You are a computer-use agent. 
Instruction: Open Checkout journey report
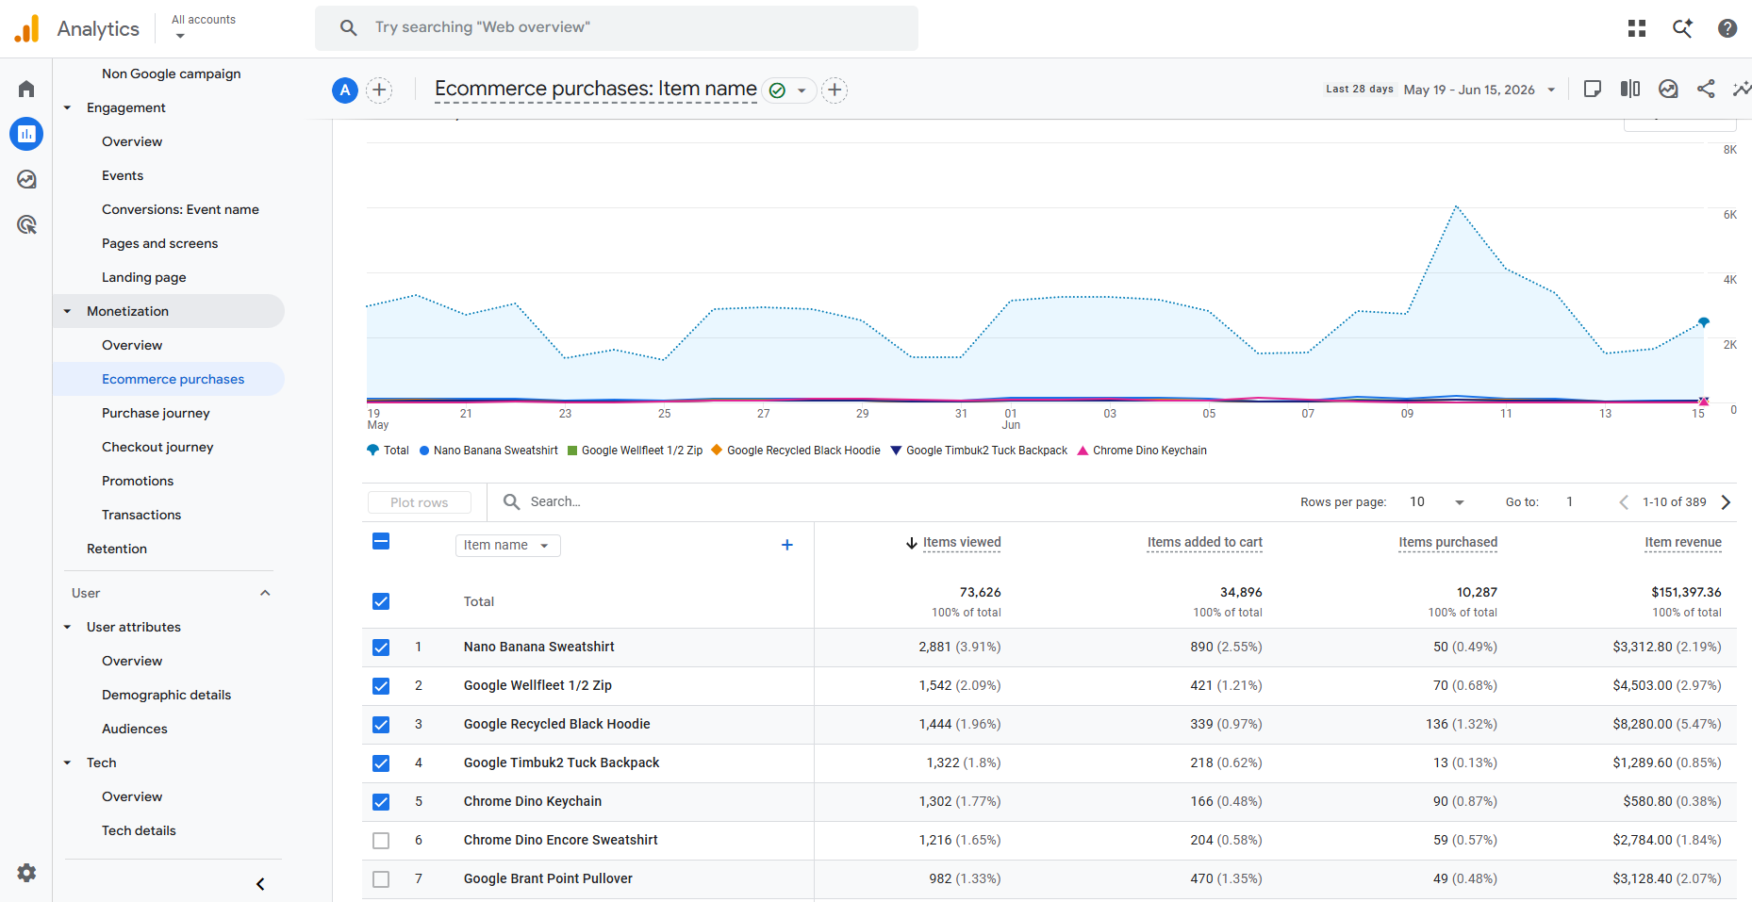157,447
